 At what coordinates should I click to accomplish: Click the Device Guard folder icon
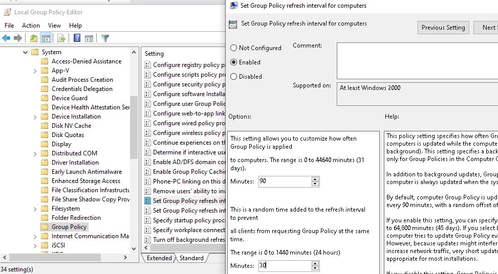(x=45, y=98)
